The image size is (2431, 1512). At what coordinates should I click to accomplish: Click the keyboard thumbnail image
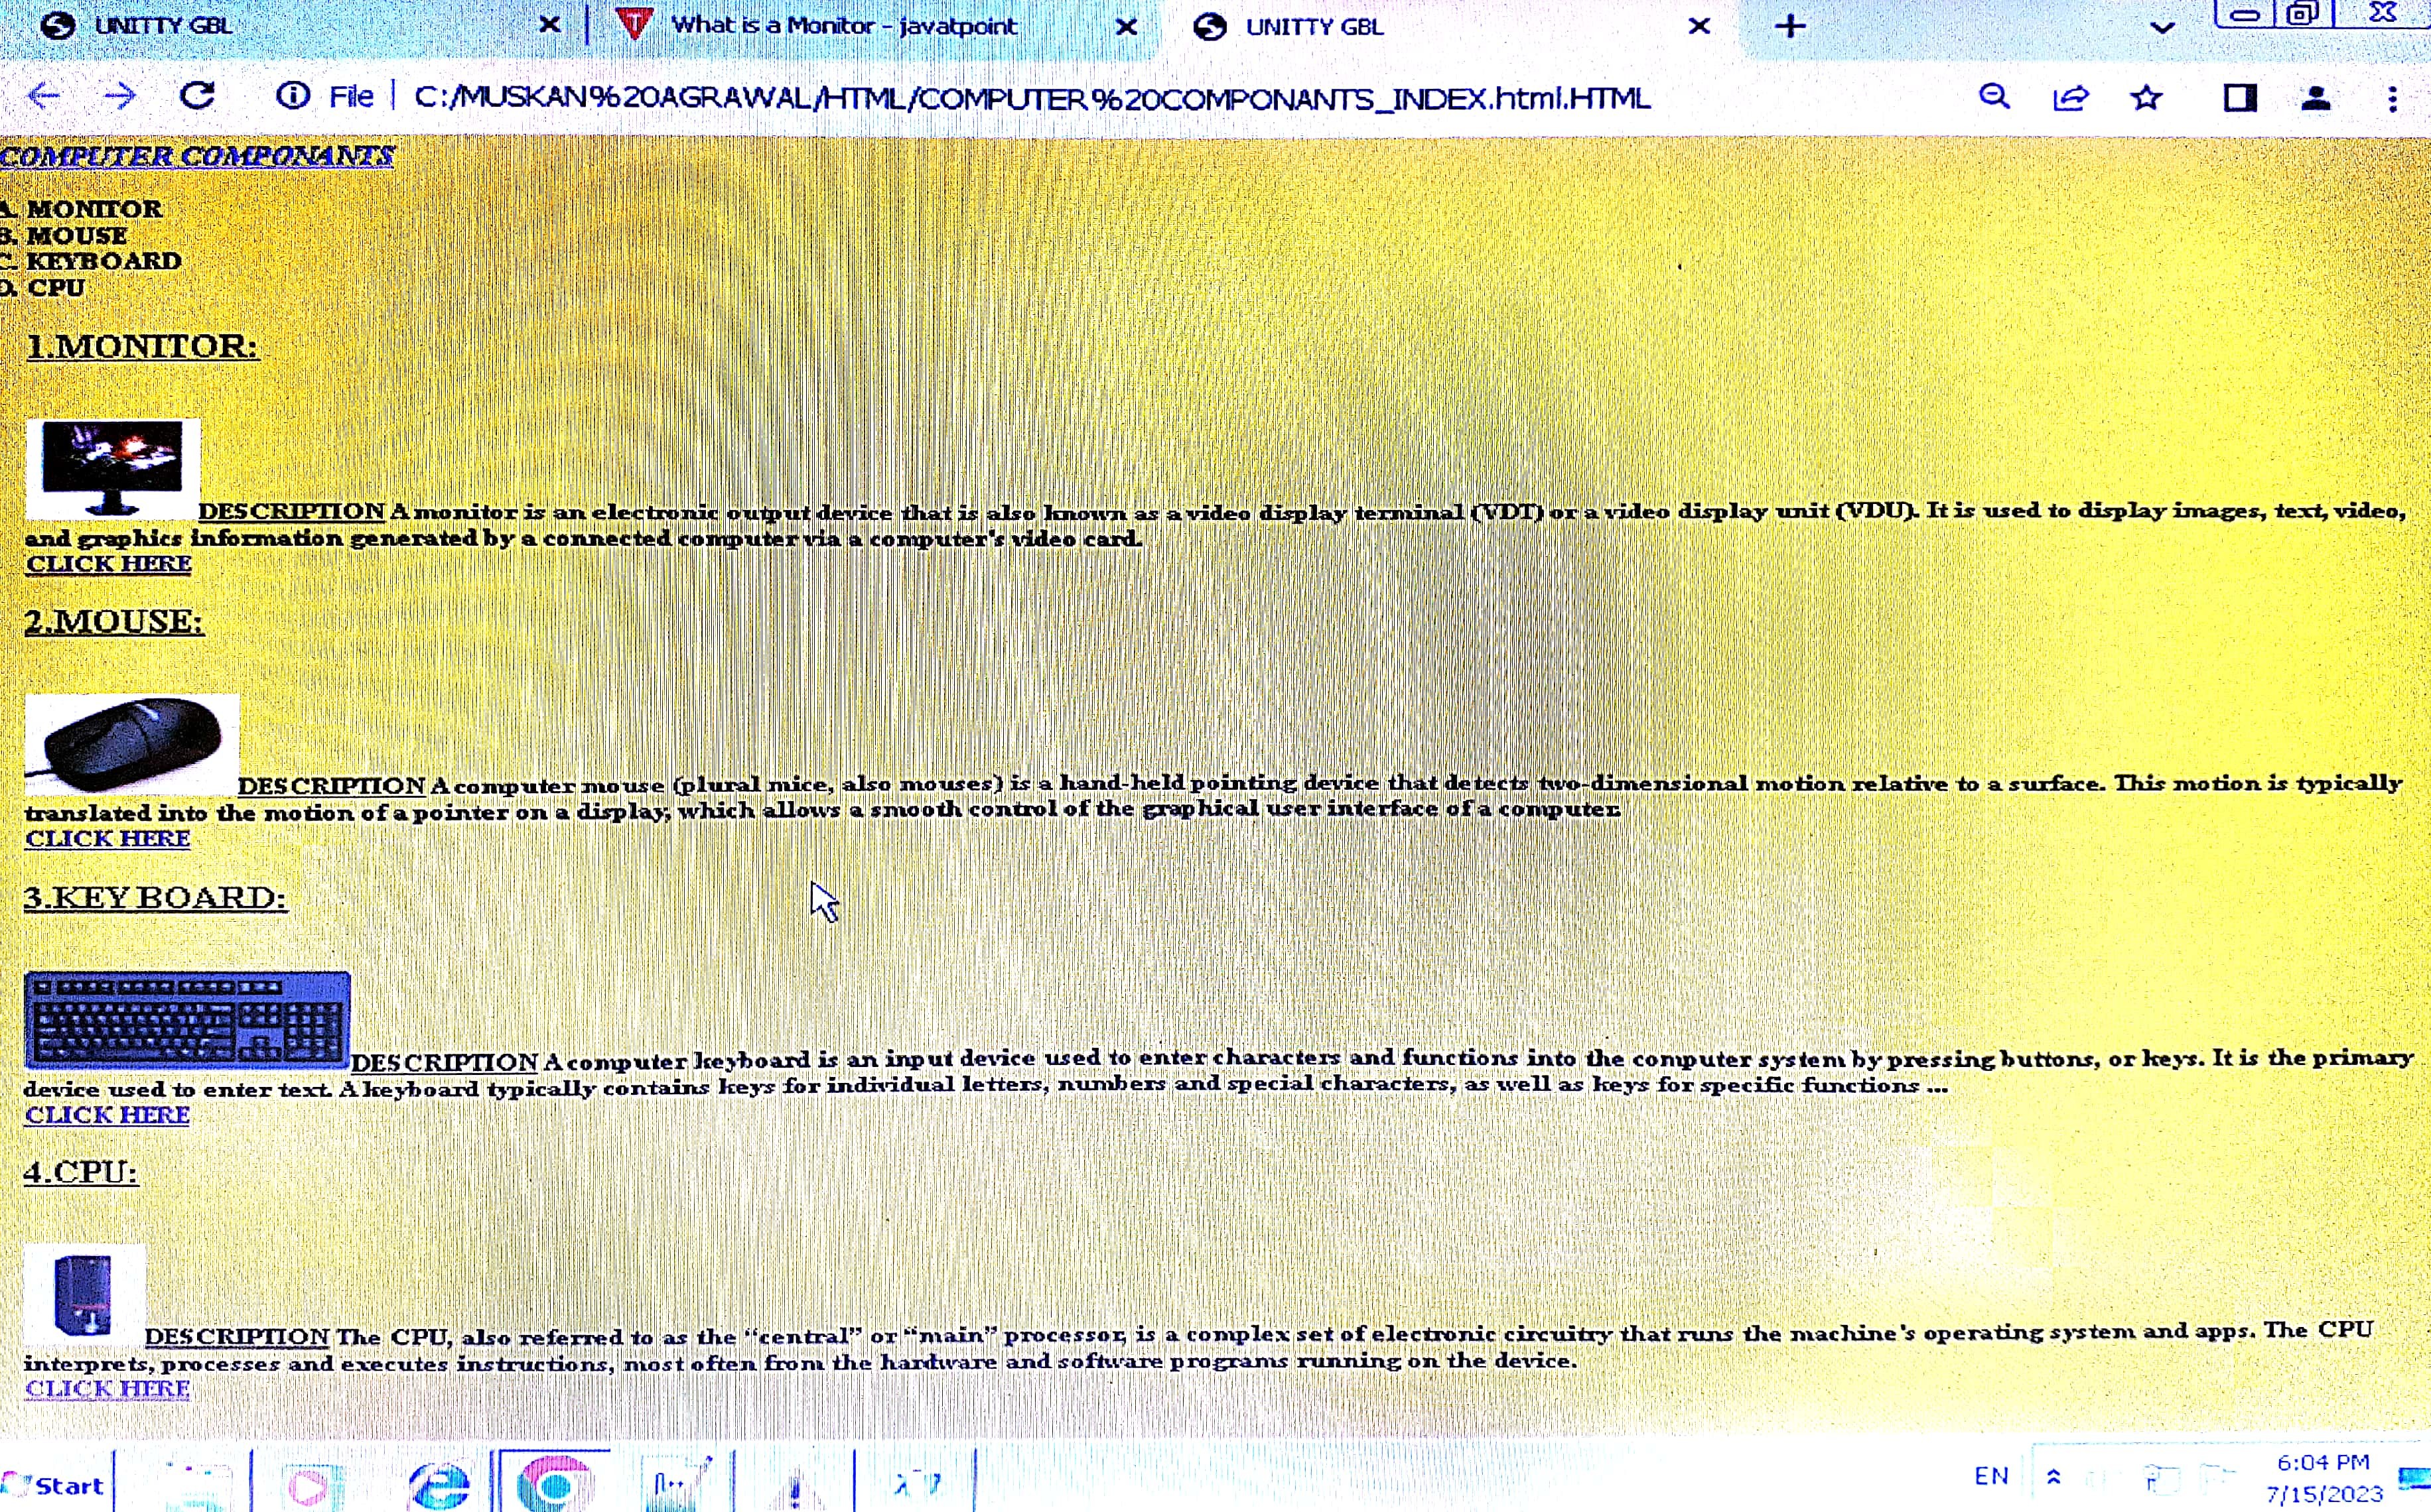pos(187,1019)
